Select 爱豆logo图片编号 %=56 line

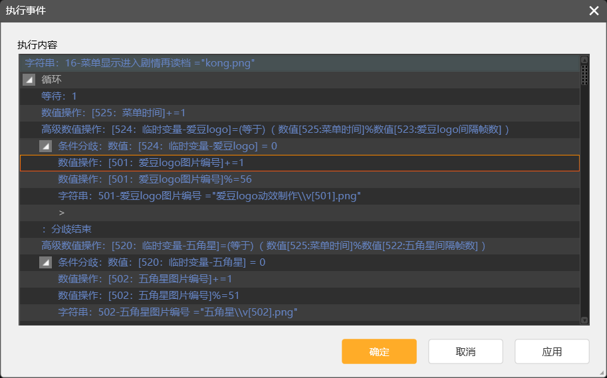tap(154, 179)
